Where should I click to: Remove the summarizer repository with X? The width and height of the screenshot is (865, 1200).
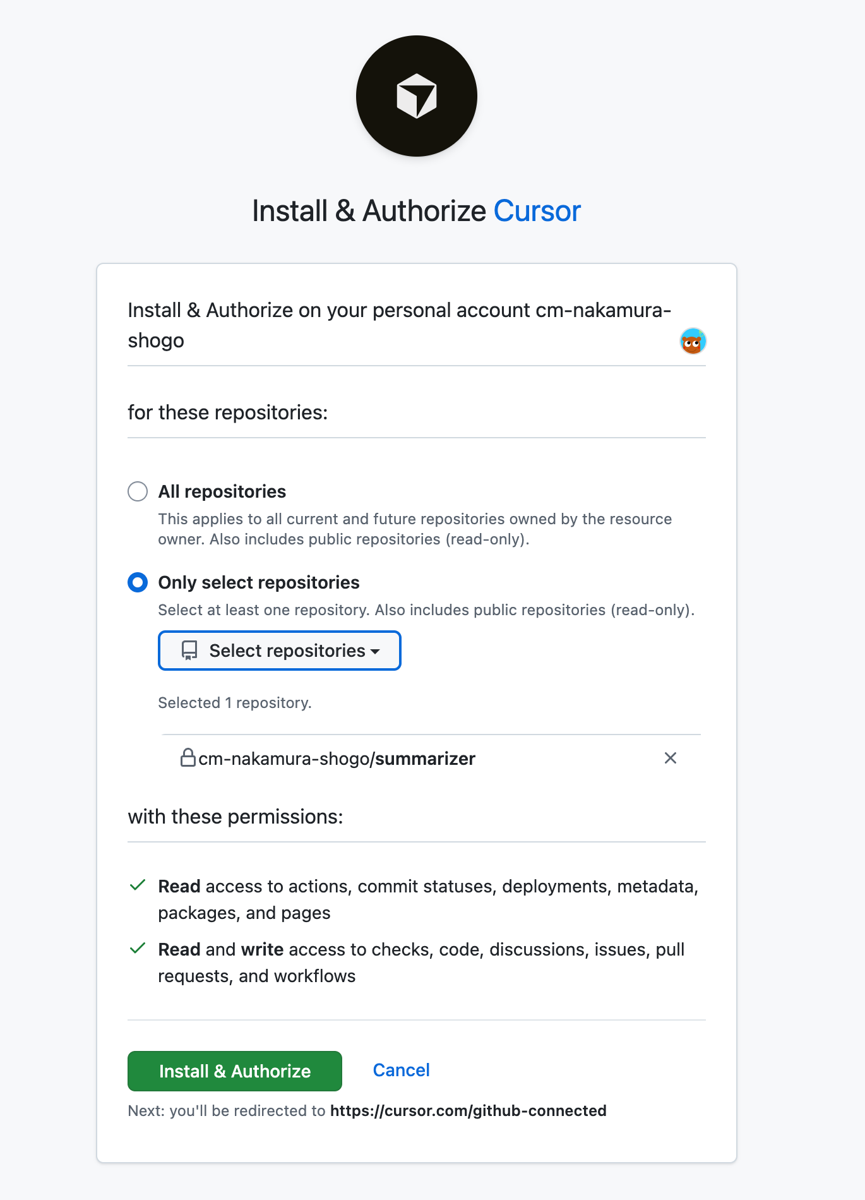coord(671,758)
